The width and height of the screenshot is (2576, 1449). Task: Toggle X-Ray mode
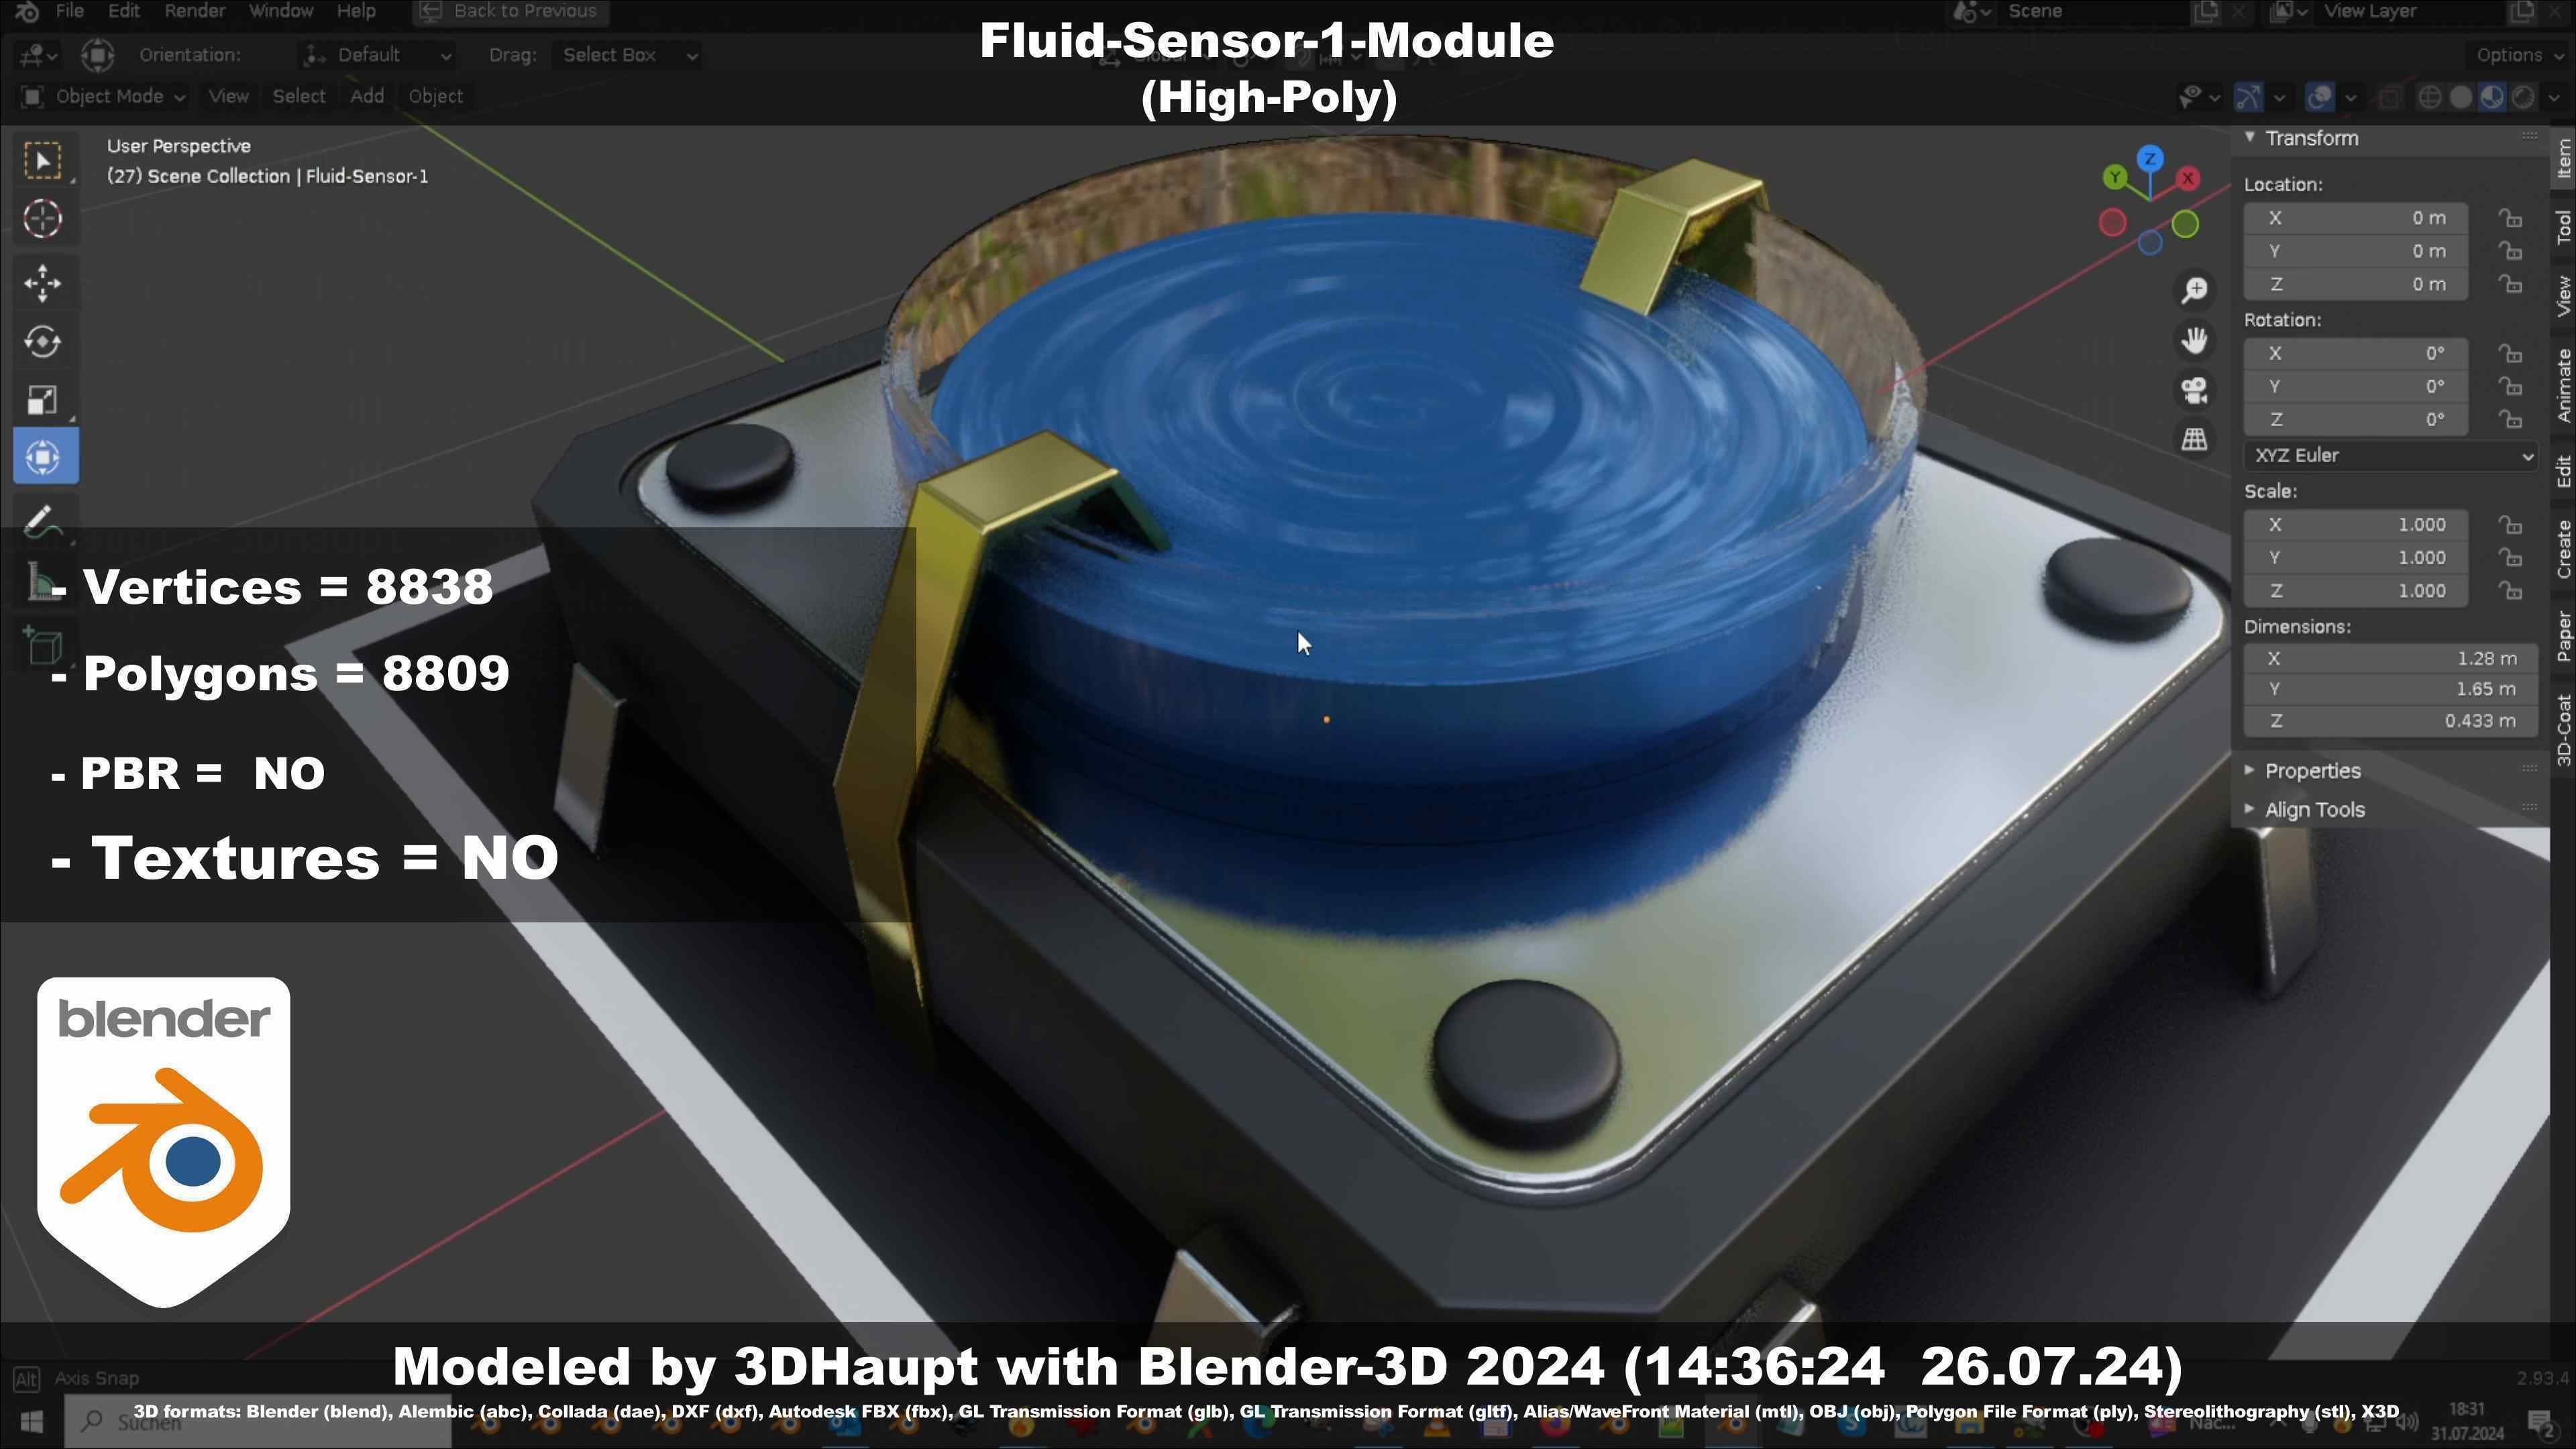(2390, 97)
